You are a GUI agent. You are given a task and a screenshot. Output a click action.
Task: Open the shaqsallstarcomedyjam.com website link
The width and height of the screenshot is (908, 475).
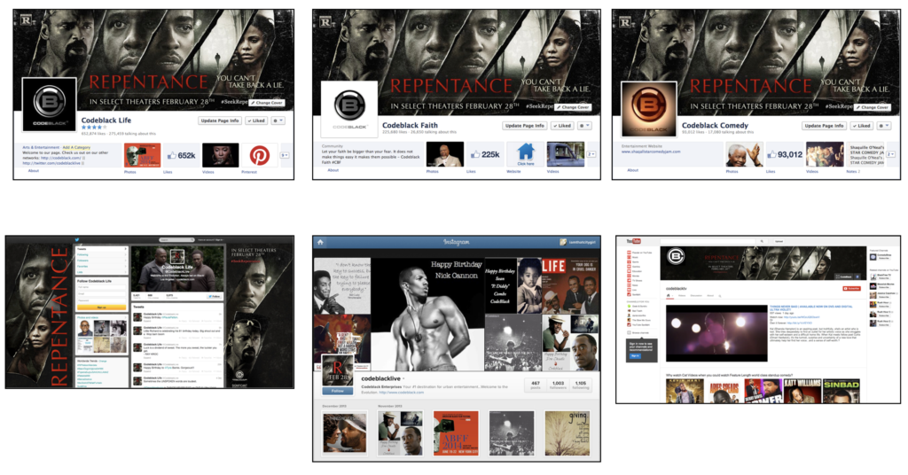point(651,152)
